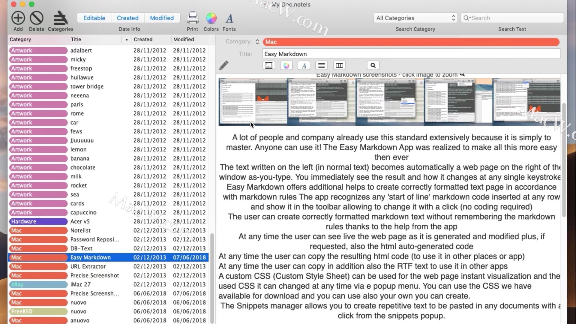Open the Fonts panel in main toolbar

229,18
